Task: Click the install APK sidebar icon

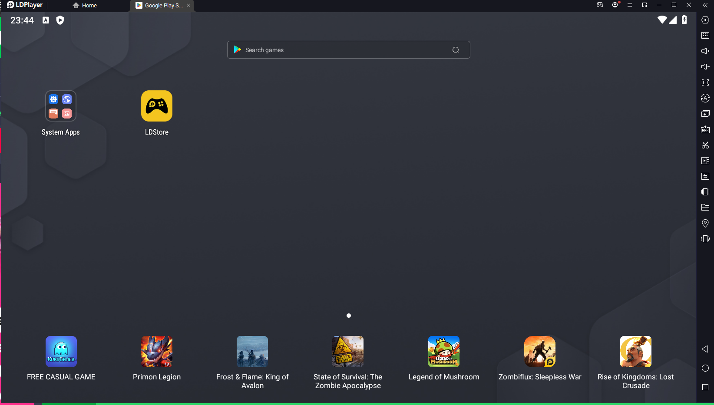Action: pos(705,129)
